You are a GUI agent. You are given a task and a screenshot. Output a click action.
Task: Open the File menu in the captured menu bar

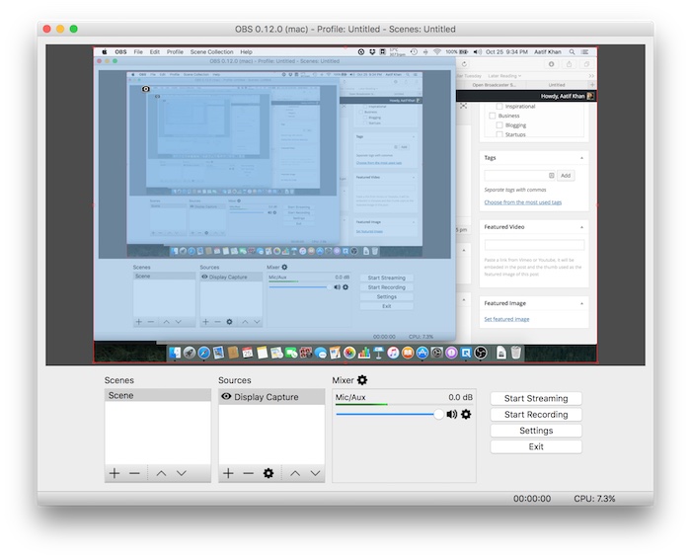(x=138, y=52)
